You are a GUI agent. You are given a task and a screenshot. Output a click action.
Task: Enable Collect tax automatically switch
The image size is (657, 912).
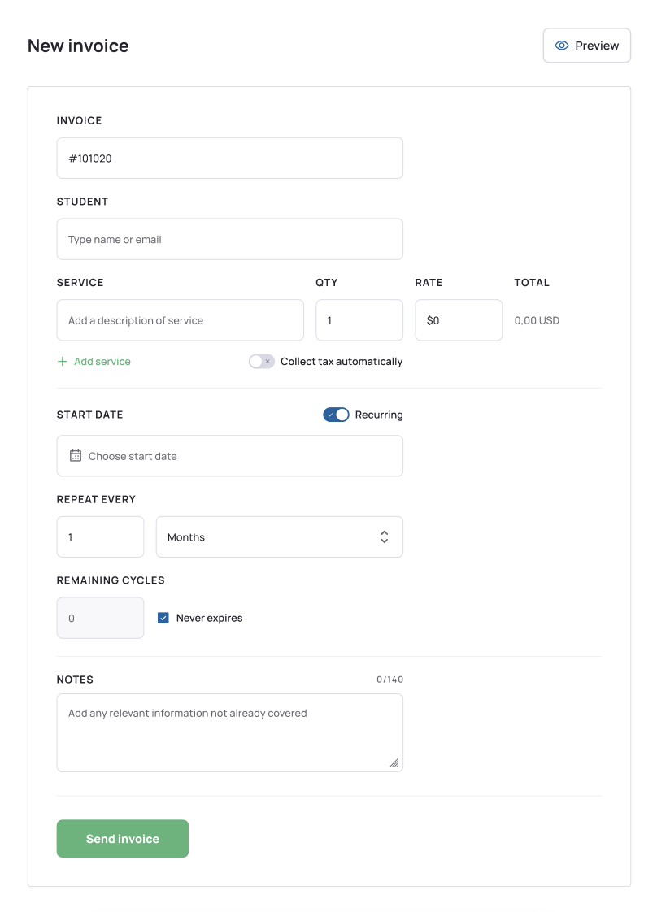262,362
